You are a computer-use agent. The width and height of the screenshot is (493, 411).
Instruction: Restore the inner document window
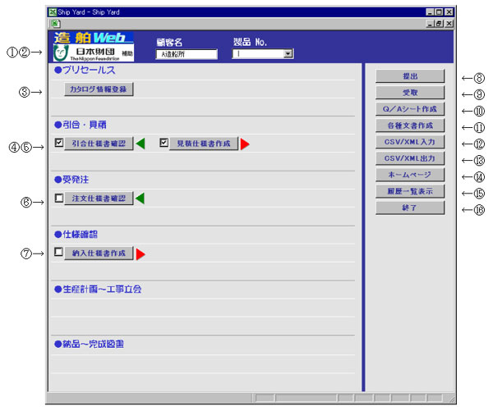click(x=440, y=24)
